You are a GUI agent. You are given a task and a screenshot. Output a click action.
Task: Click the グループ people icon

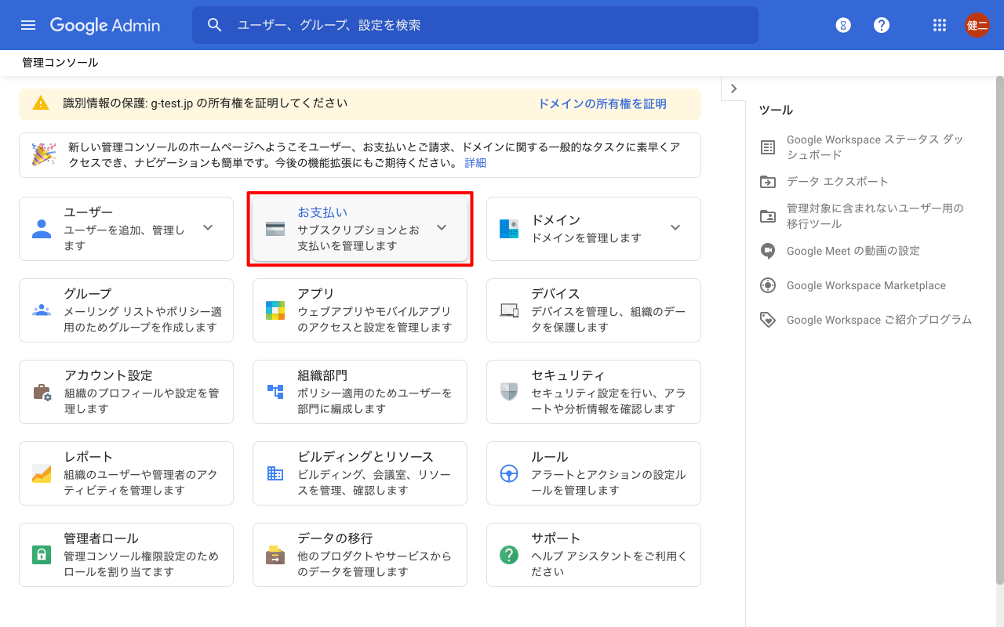click(42, 310)
